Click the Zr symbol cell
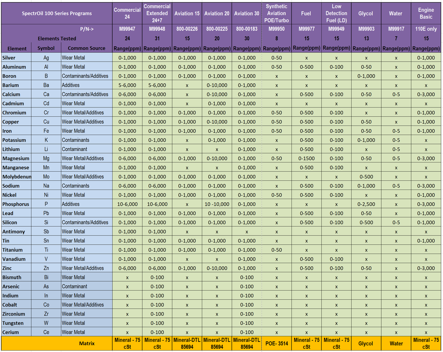Viewport: 443px width, 352px height. (46, 314)
